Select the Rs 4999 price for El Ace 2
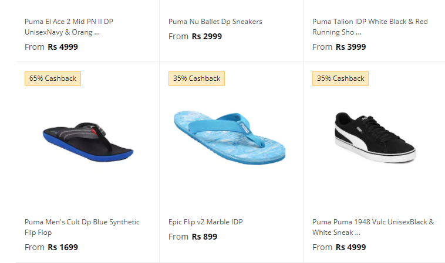This screenshot has height=263, width=445. click(63, 47)
